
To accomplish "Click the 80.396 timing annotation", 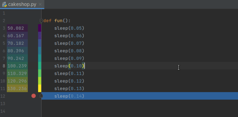I will (x=16, y=51).
